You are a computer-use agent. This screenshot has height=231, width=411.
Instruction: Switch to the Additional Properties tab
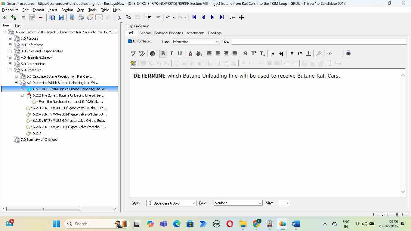168,33
